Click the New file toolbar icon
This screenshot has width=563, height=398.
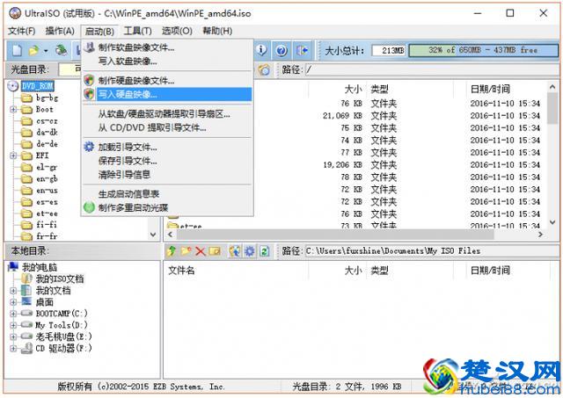[17, 51]
